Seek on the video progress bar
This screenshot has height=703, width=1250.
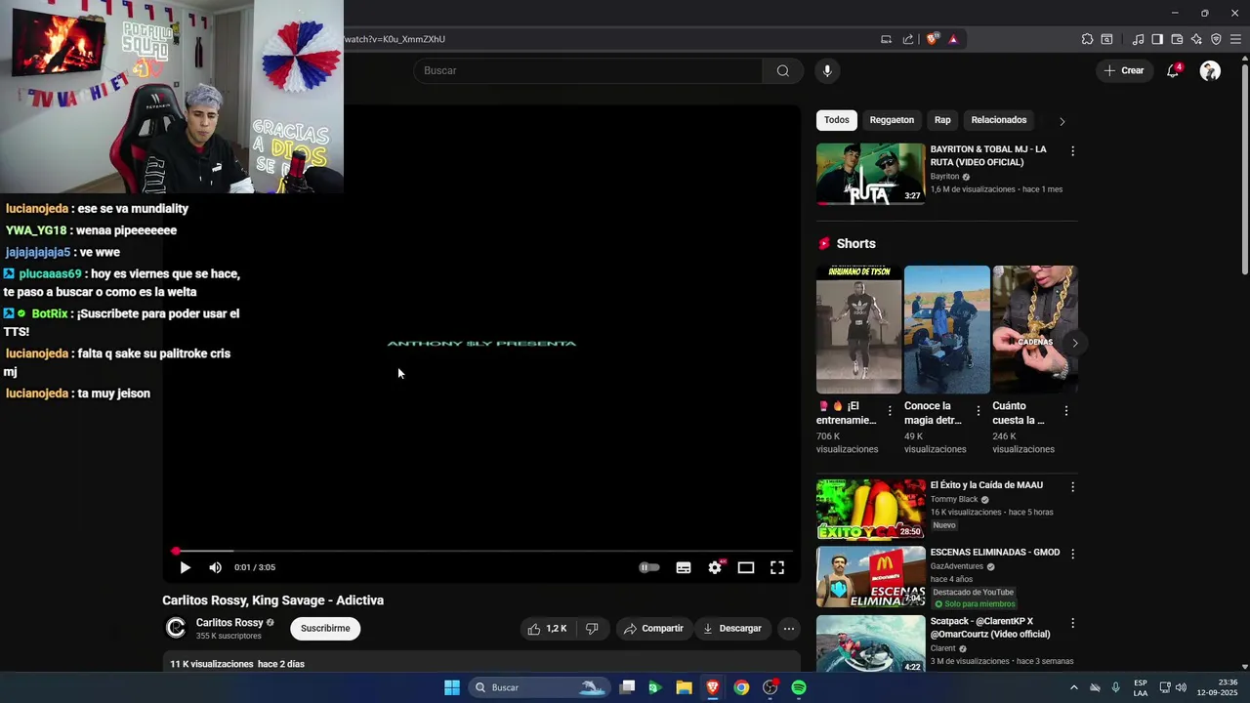click(x=481, y=552)
